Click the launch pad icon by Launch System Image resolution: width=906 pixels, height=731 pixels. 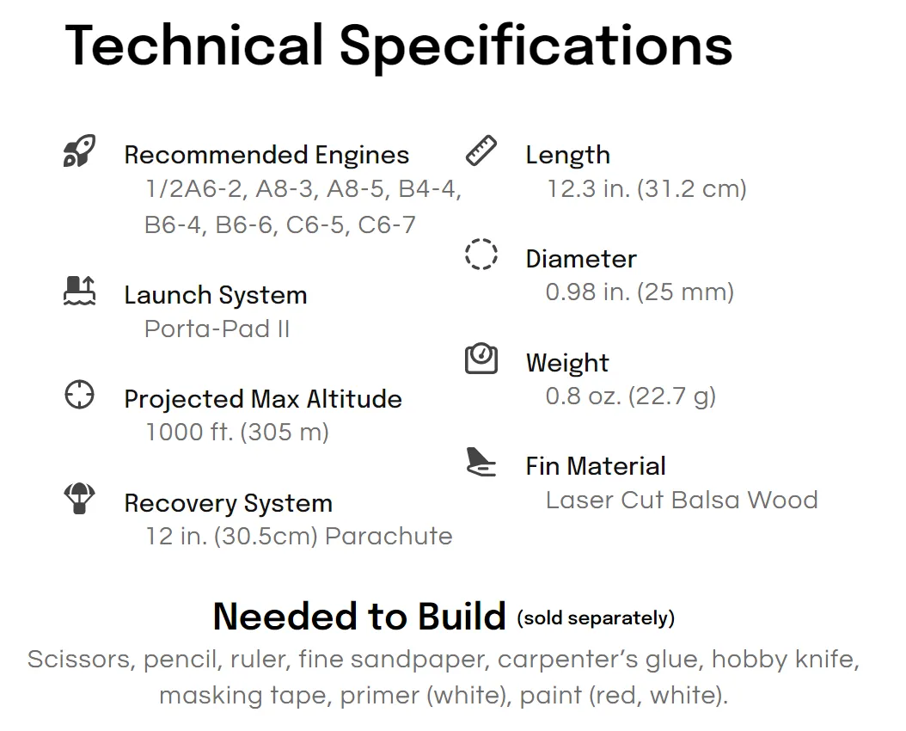pos(79,291)
